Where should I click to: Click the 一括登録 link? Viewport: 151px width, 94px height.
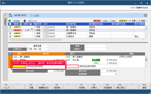coord(16,21)
